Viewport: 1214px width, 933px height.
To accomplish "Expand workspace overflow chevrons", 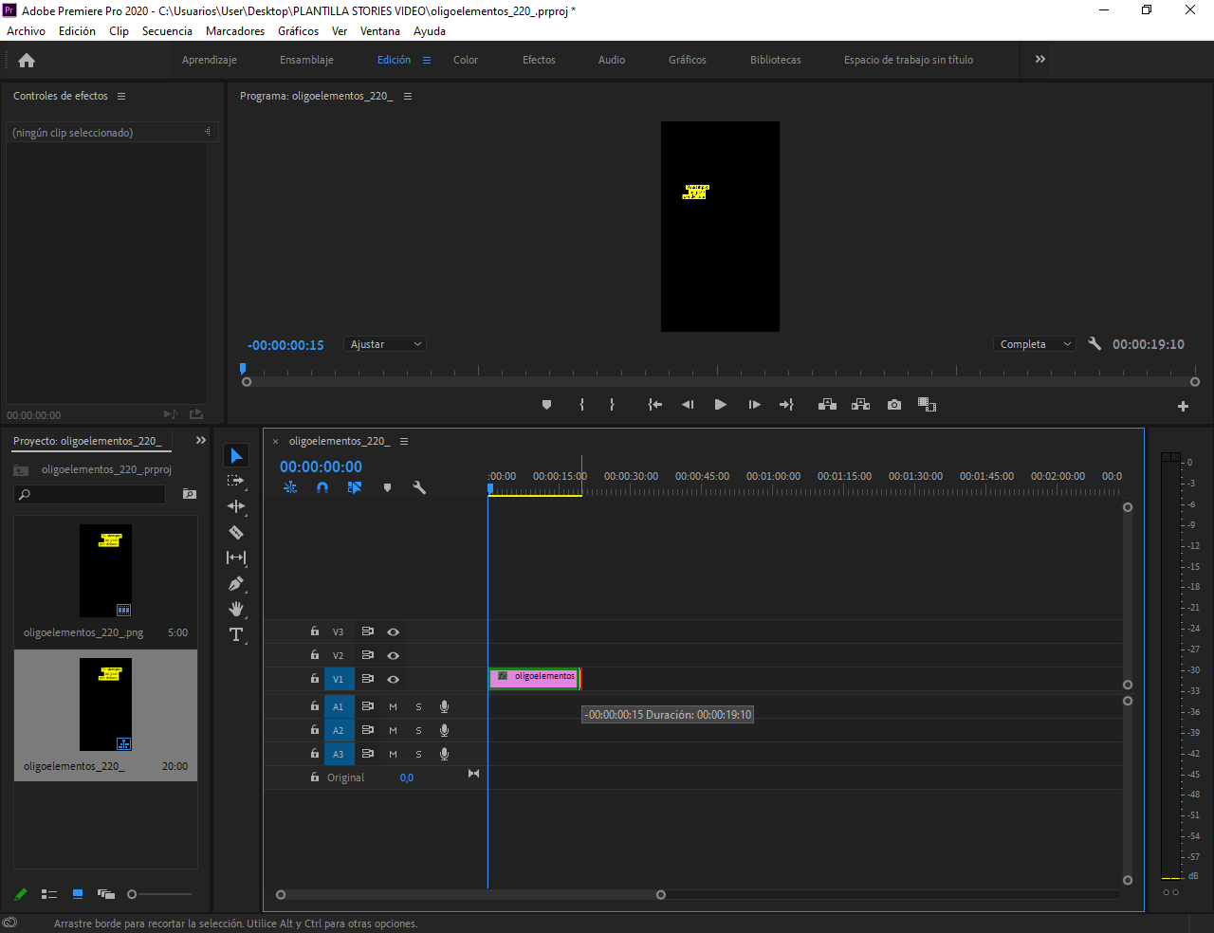I will click(1040, 59).
